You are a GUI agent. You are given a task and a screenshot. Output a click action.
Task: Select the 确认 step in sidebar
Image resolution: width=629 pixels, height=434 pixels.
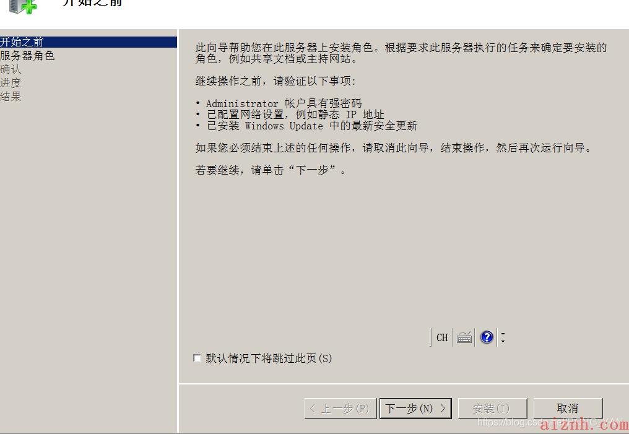pyautogui.click(x=11, y=69)
